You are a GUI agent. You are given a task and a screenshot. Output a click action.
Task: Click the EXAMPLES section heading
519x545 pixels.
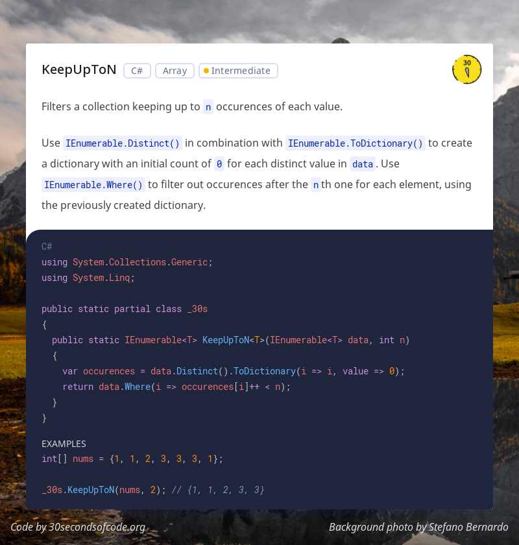(64, 444)
